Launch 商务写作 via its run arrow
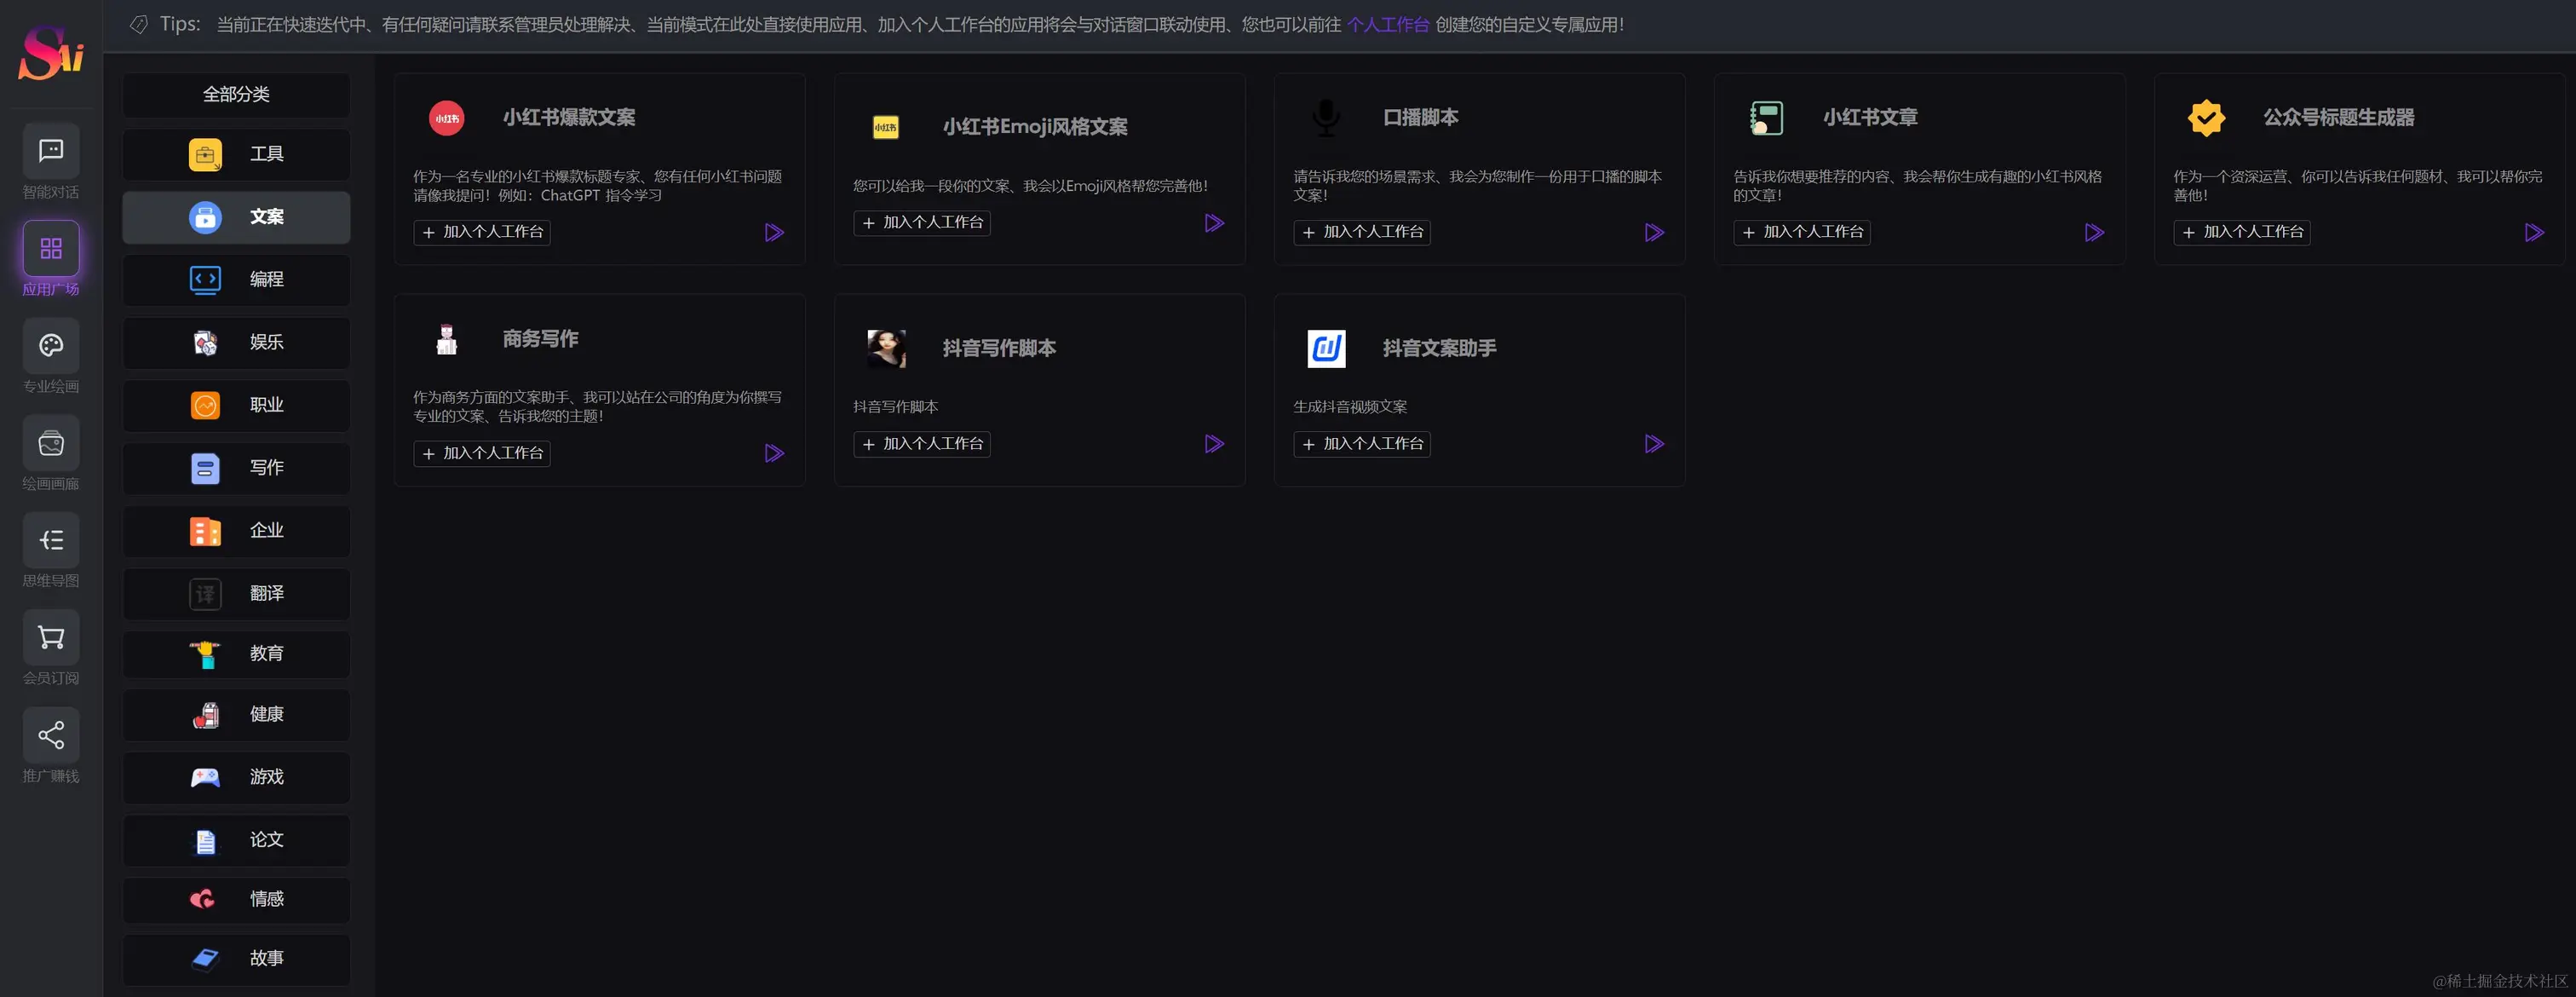The image size is (2576, 997). pos(774,453)
